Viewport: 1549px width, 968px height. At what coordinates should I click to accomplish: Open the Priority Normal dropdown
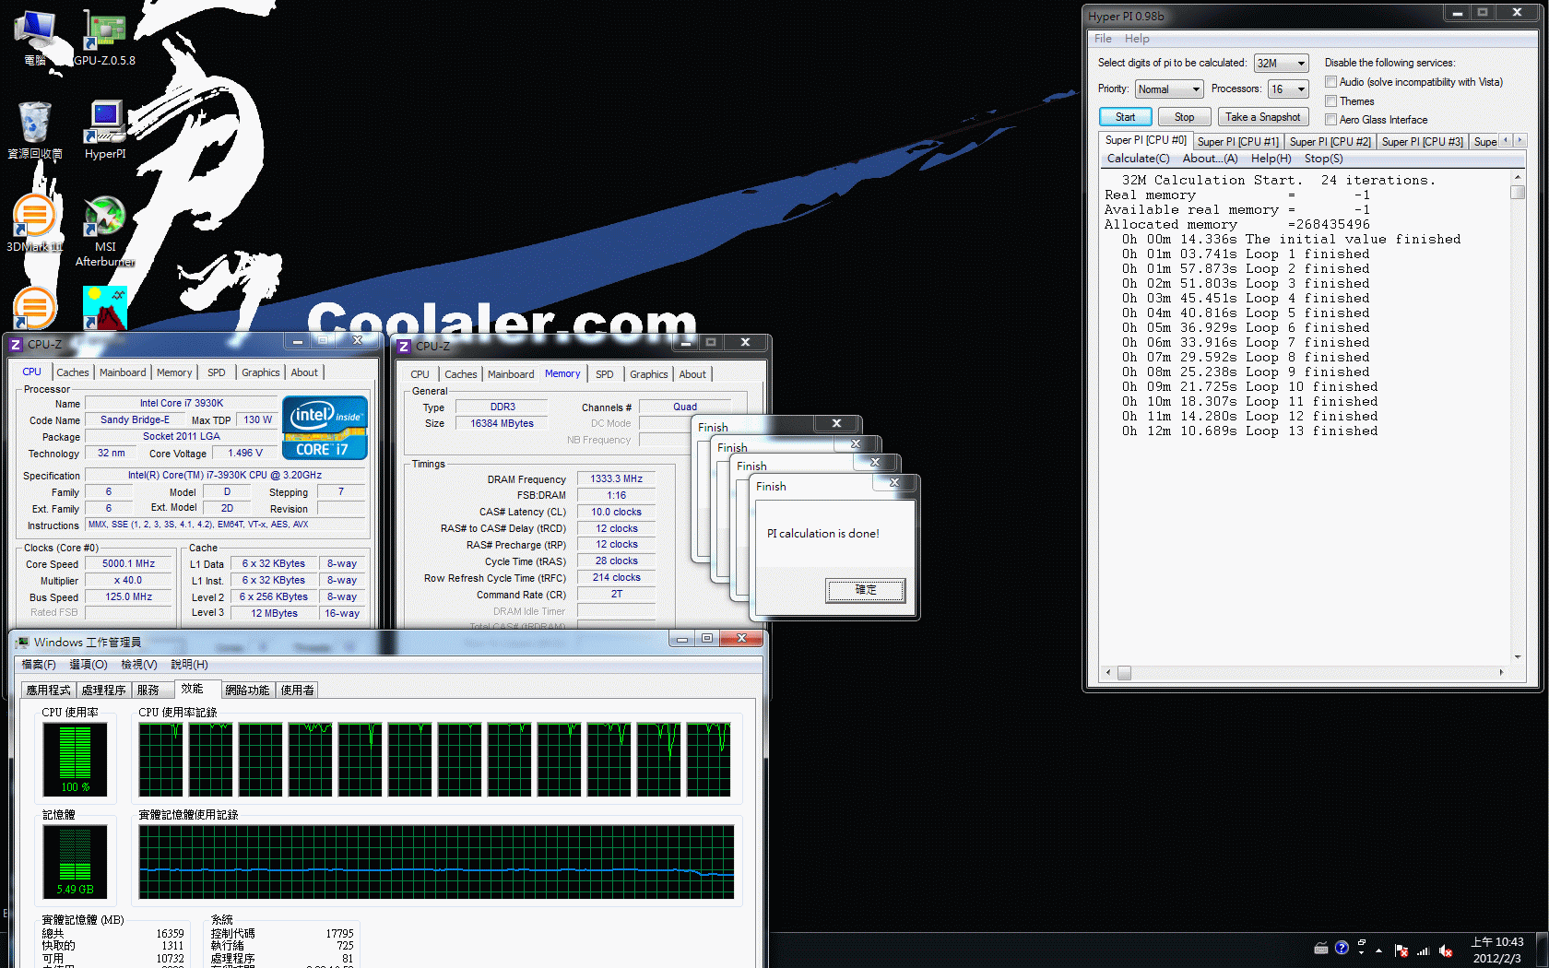coord(1169,89)
